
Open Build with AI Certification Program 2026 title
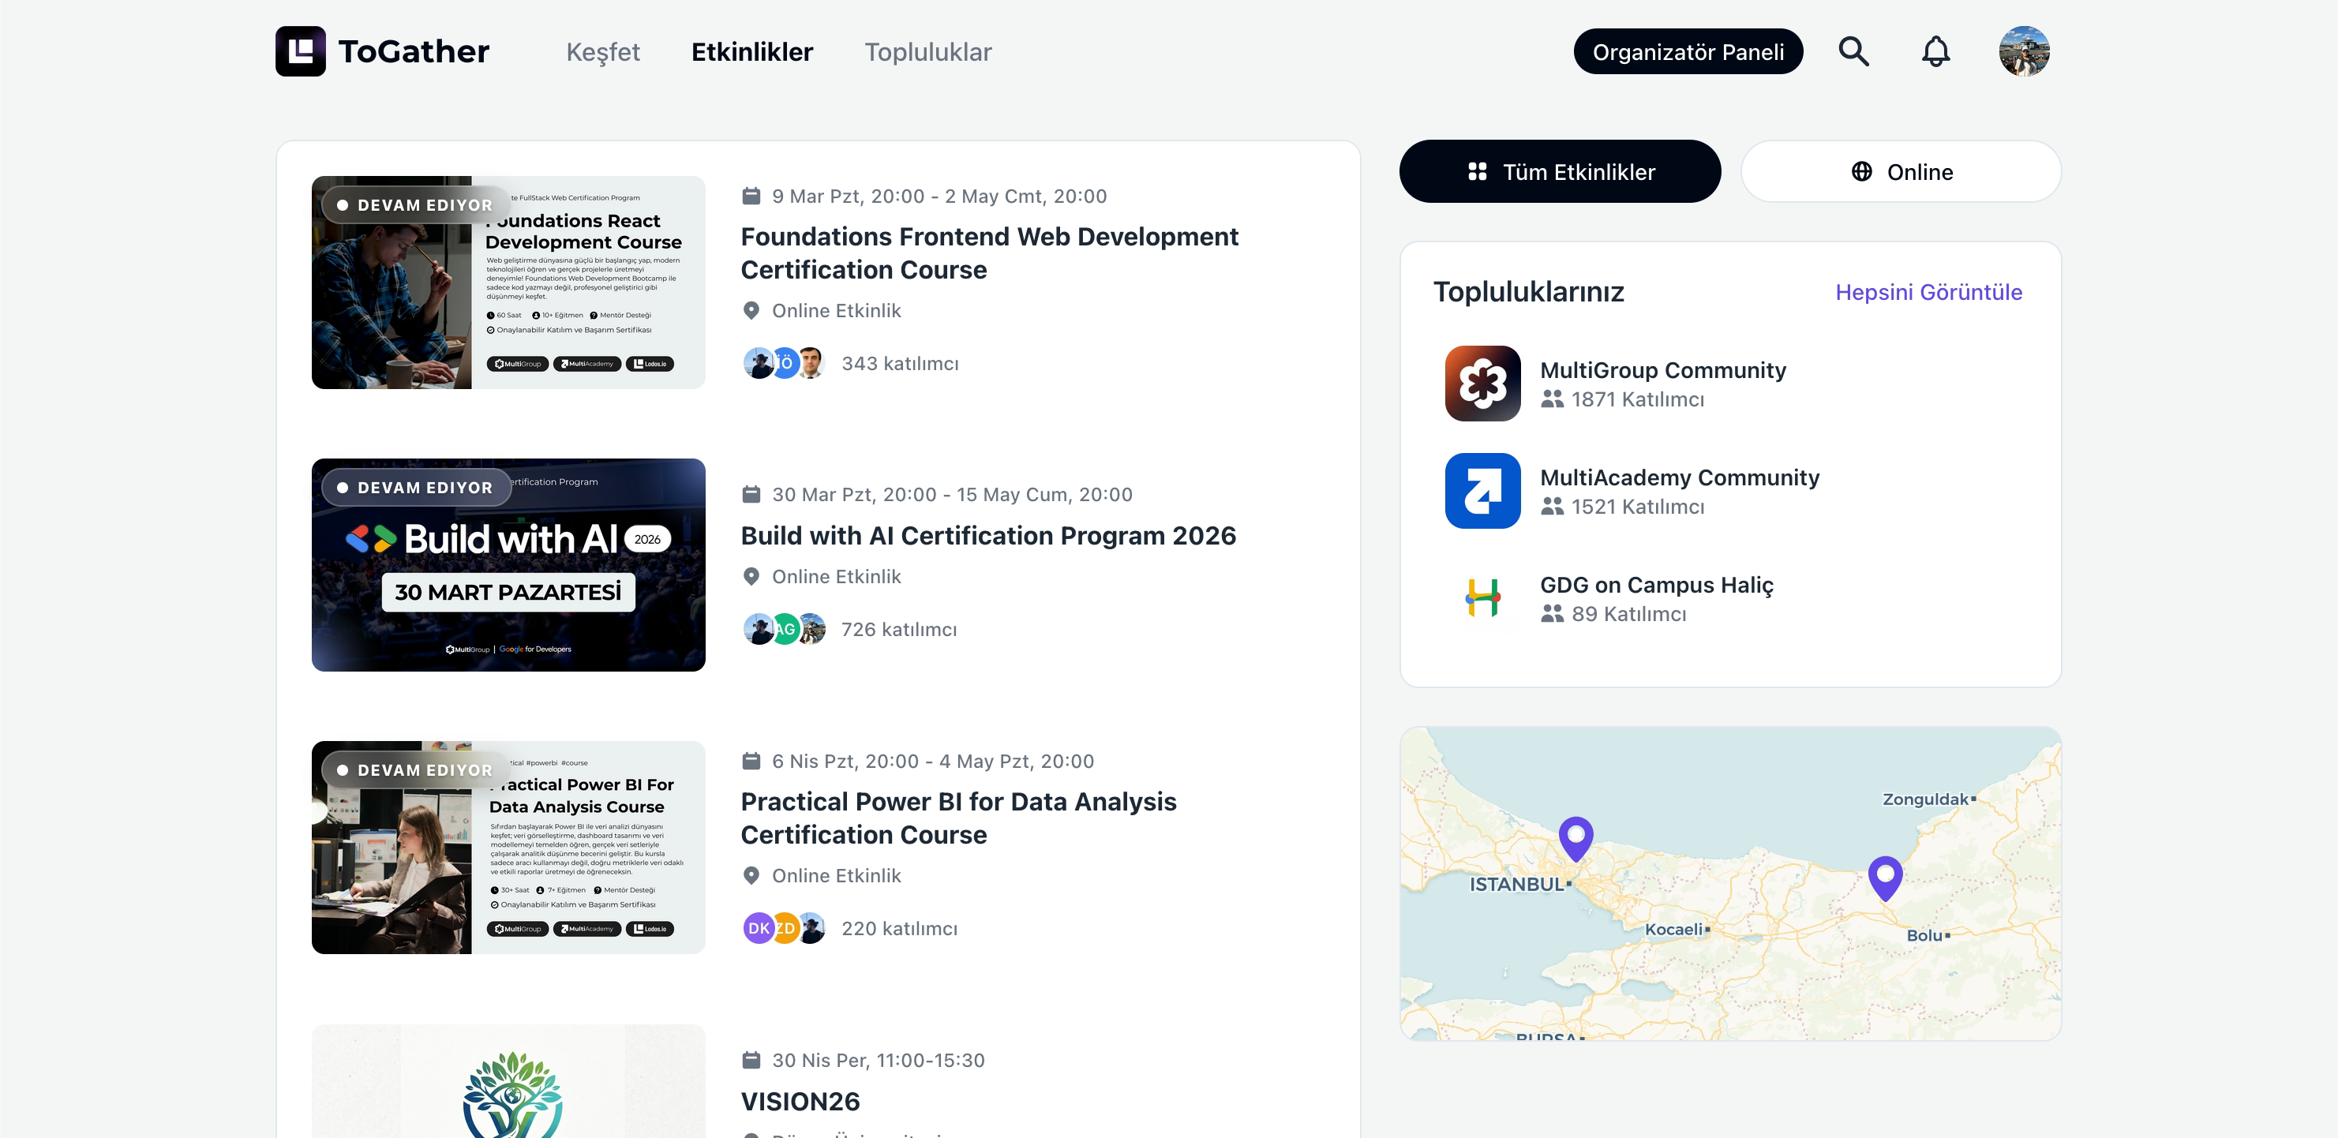[988, 535]
